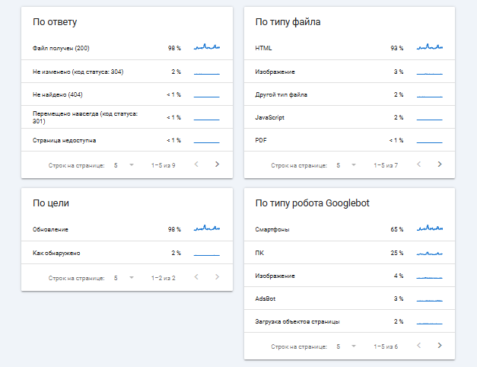
Task: Go to next page in По ответу card
Action: 217,164
